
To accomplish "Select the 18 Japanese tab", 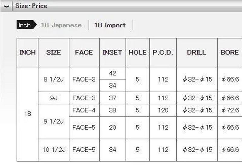I will [61, 25].
